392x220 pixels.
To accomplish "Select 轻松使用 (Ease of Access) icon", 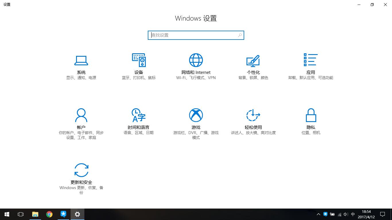I will (253, 115).
